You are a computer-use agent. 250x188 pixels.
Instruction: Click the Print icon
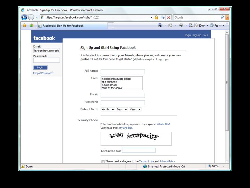[x=181, y=25]
